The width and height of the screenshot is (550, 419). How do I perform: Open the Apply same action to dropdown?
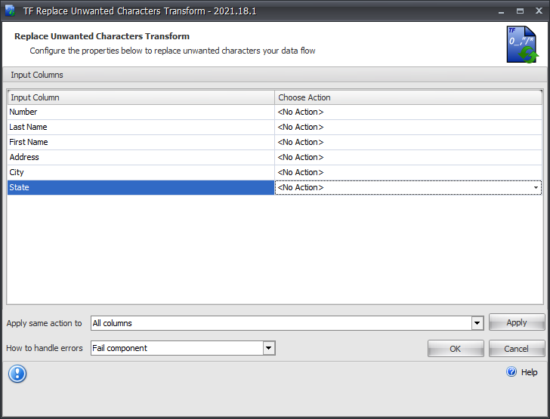tap(477, 323)
